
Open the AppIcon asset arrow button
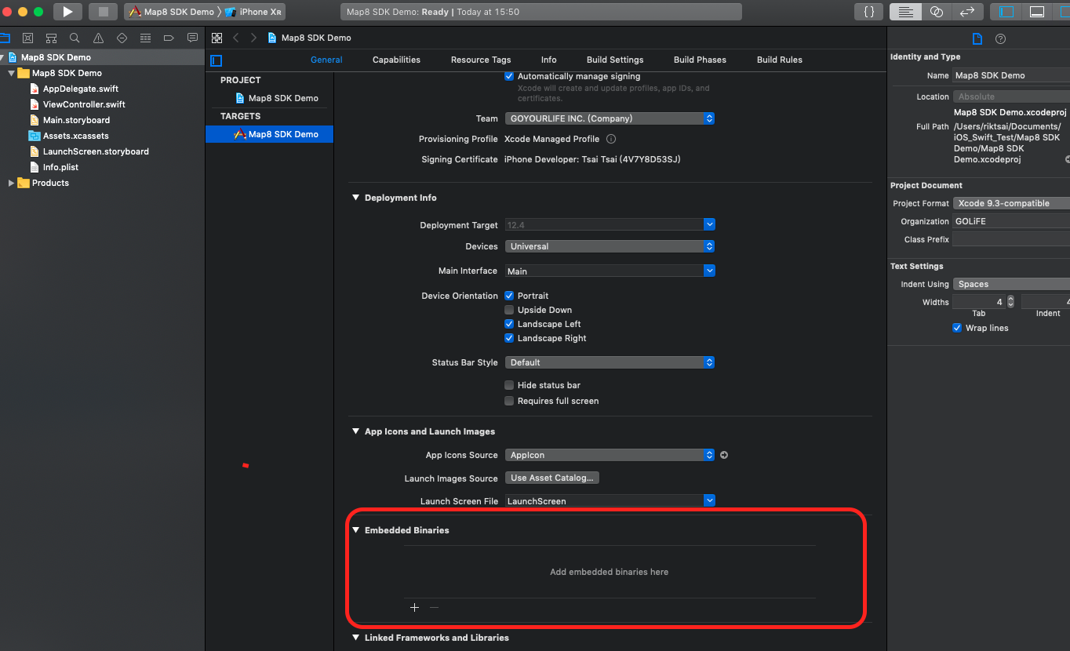point(724,455)
